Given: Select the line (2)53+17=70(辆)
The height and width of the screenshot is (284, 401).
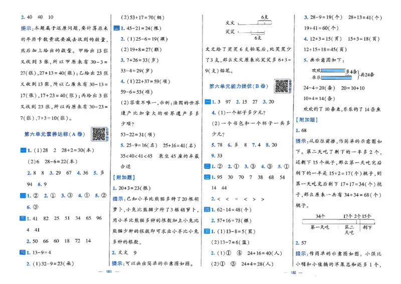Looking at the screenshot, I should click(x=142, y=18).
